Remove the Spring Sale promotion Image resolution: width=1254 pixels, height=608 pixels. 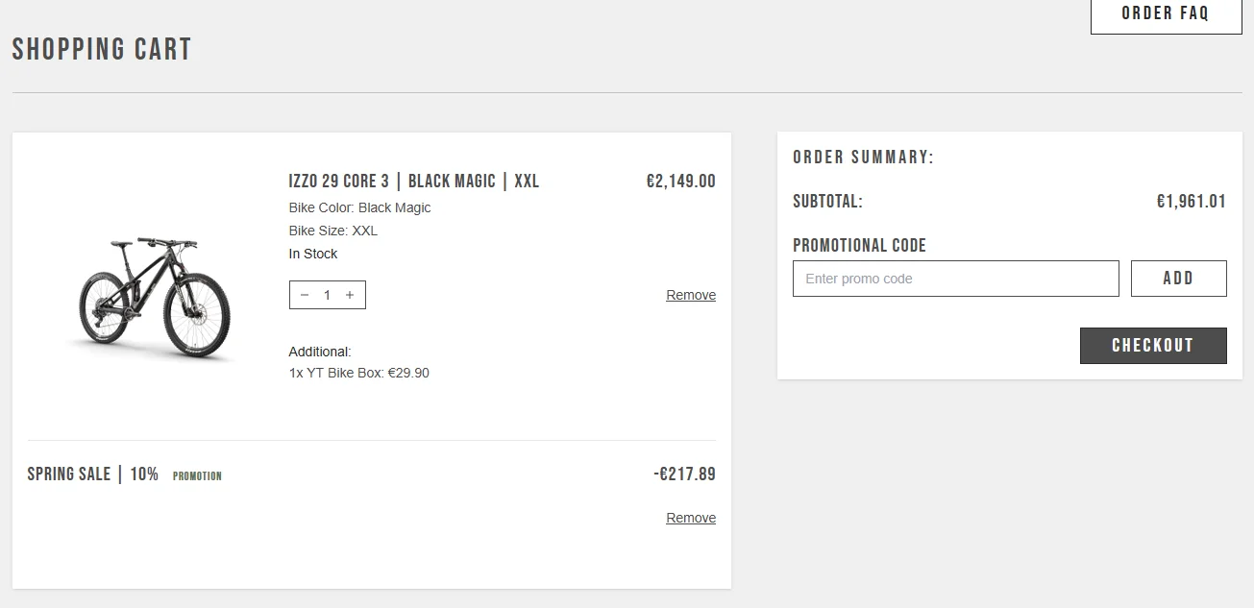click(690, 518)
